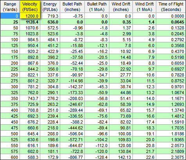Select the Velocity (Ft/Sec) column header
186x160 pixels.
click(30, 7)
